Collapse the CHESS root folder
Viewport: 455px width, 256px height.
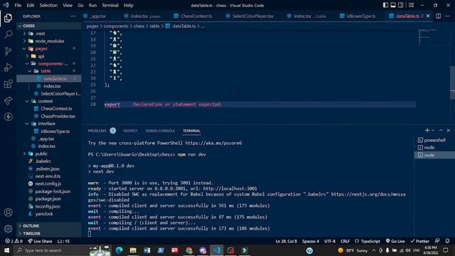pyautogui.click(x=49, y=26)
